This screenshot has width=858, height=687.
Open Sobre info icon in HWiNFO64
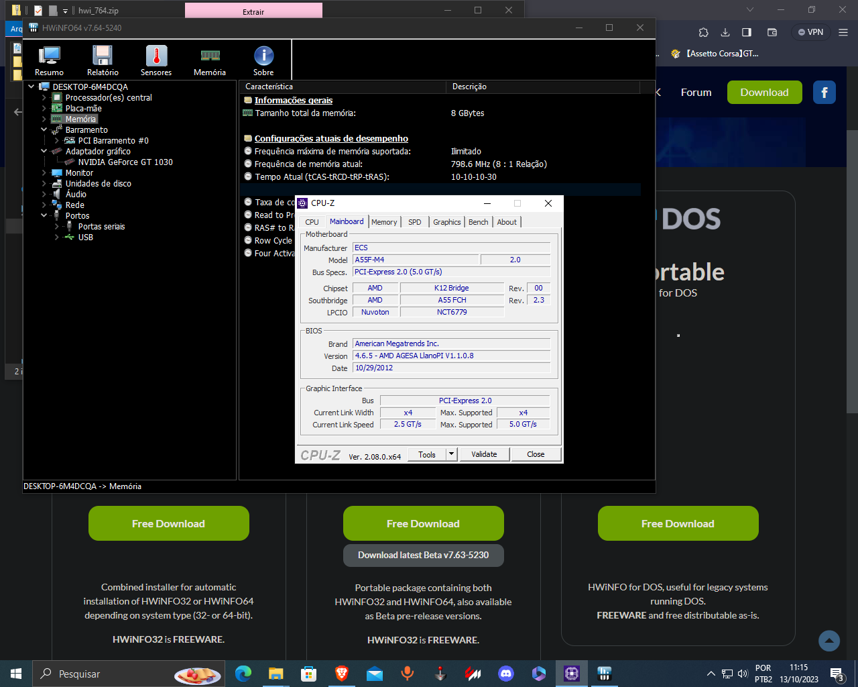(x=263, y=60)
